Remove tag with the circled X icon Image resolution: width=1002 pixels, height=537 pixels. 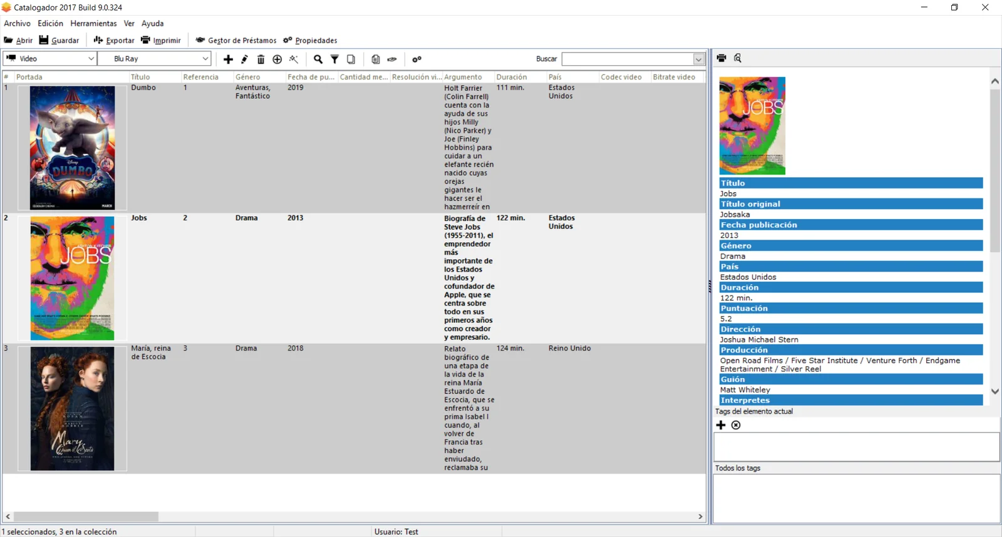point(736,425)
